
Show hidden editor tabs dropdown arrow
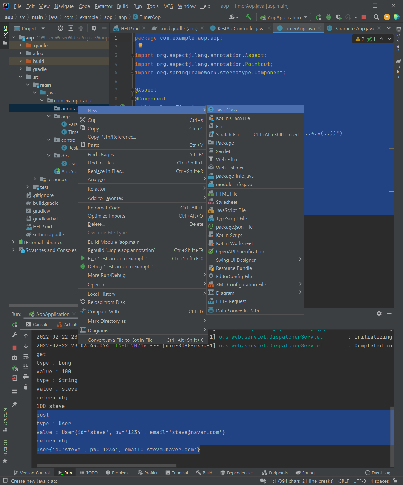point(389,28)
